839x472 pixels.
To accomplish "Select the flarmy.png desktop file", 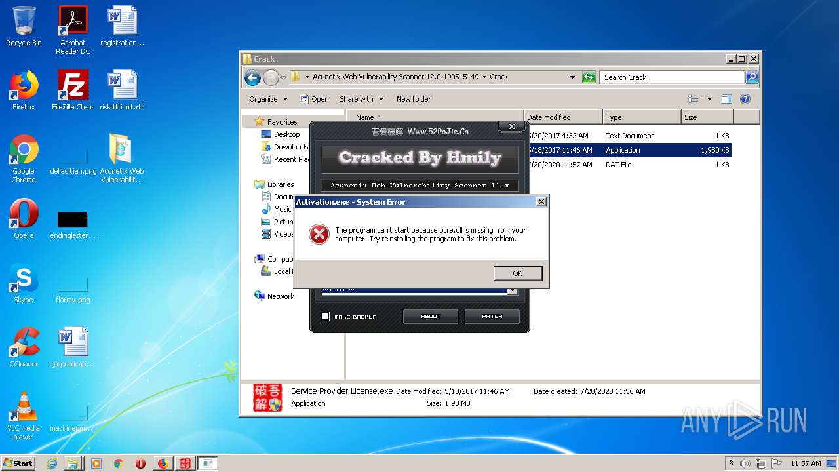I will [73, 288].
